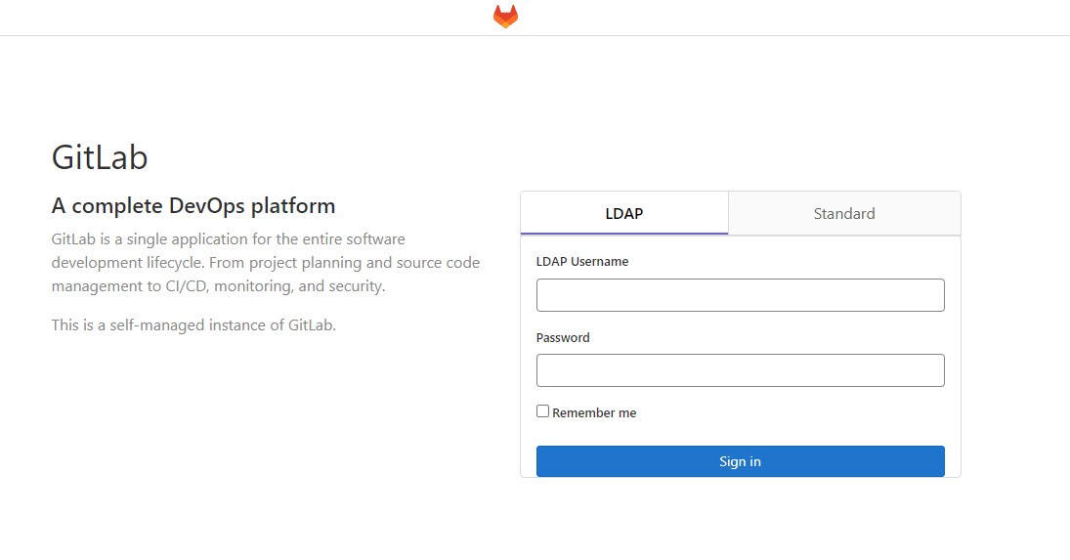The width and height of the screenshot is (1070, 560).
Task: Click "A complete DevOps platform" heading
Action: [x=193, y=206]
